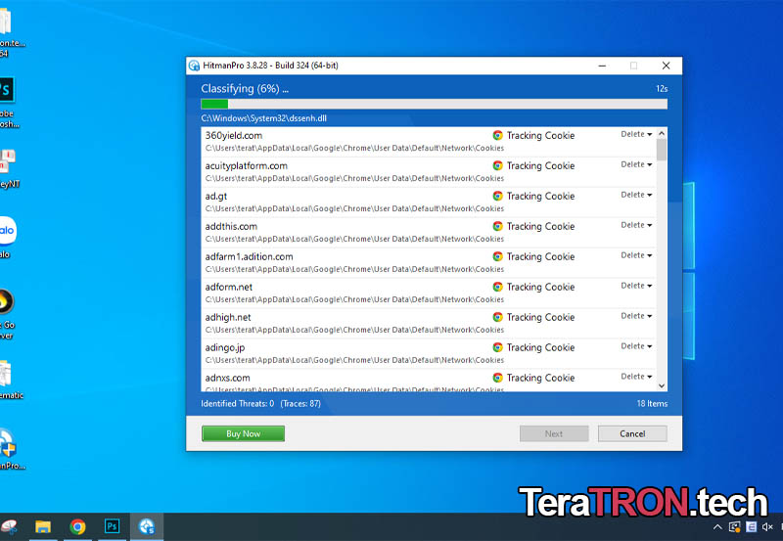Select the adhigh.net entry
Screen dimensions: 783x541
tap(429, 324)
